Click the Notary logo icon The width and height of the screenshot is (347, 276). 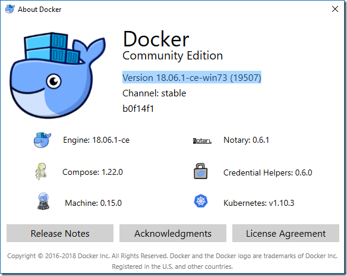pyautogui.click(x=202, y=141)
